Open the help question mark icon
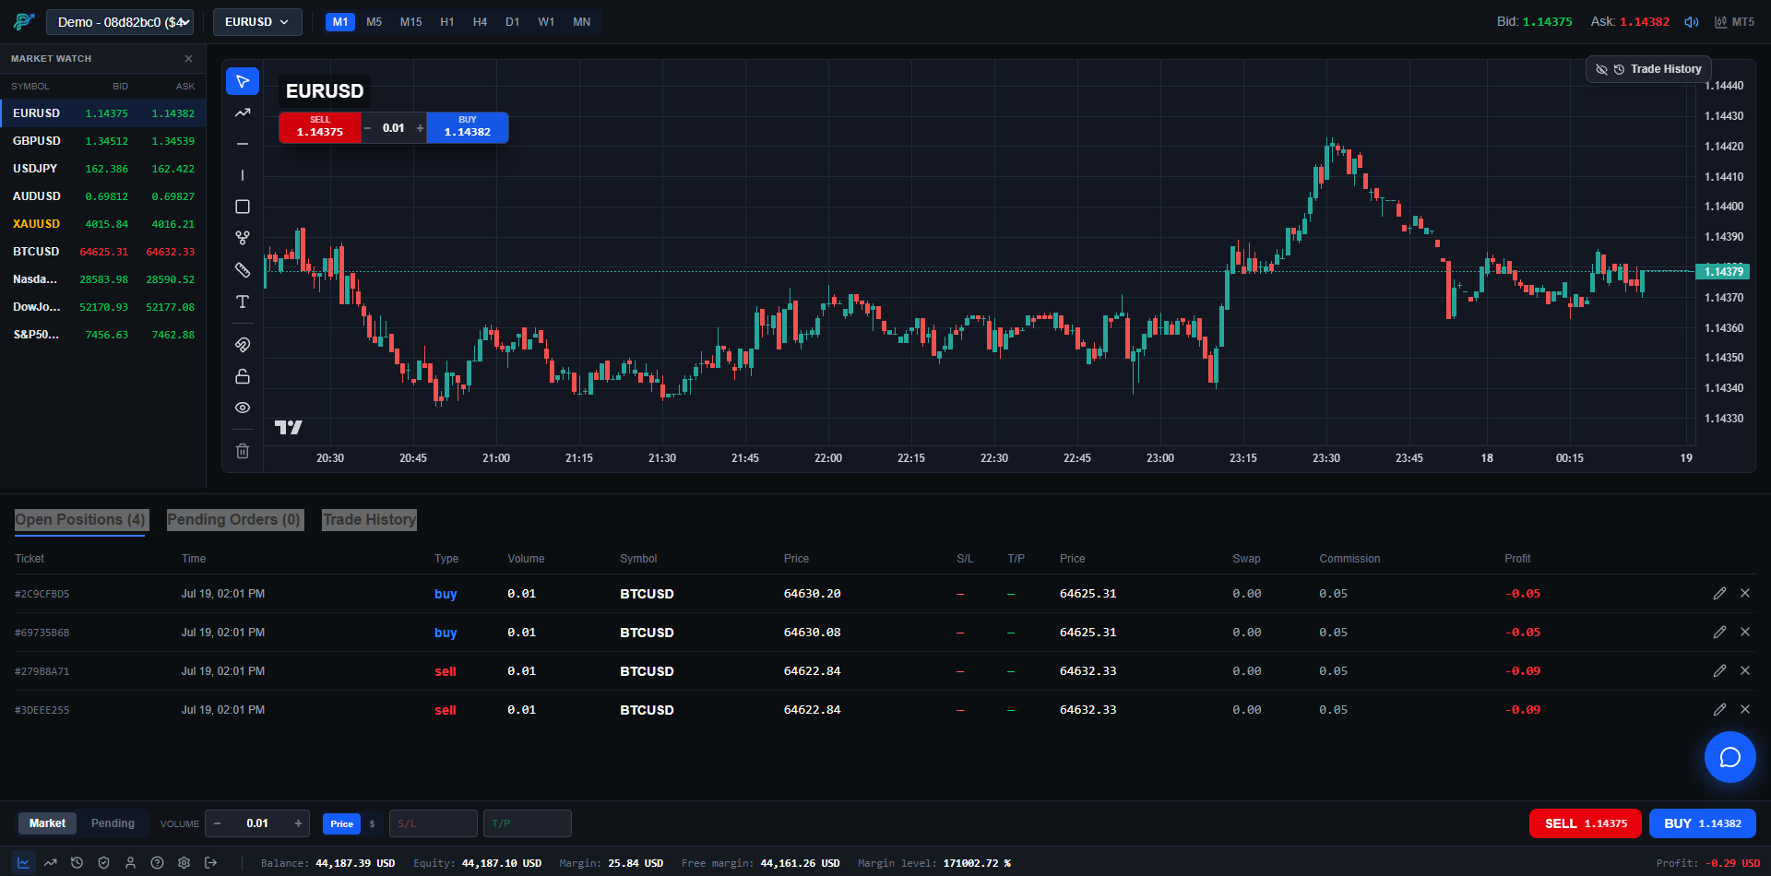This screenshot has width=1771, height=876. tap(158, 863)
